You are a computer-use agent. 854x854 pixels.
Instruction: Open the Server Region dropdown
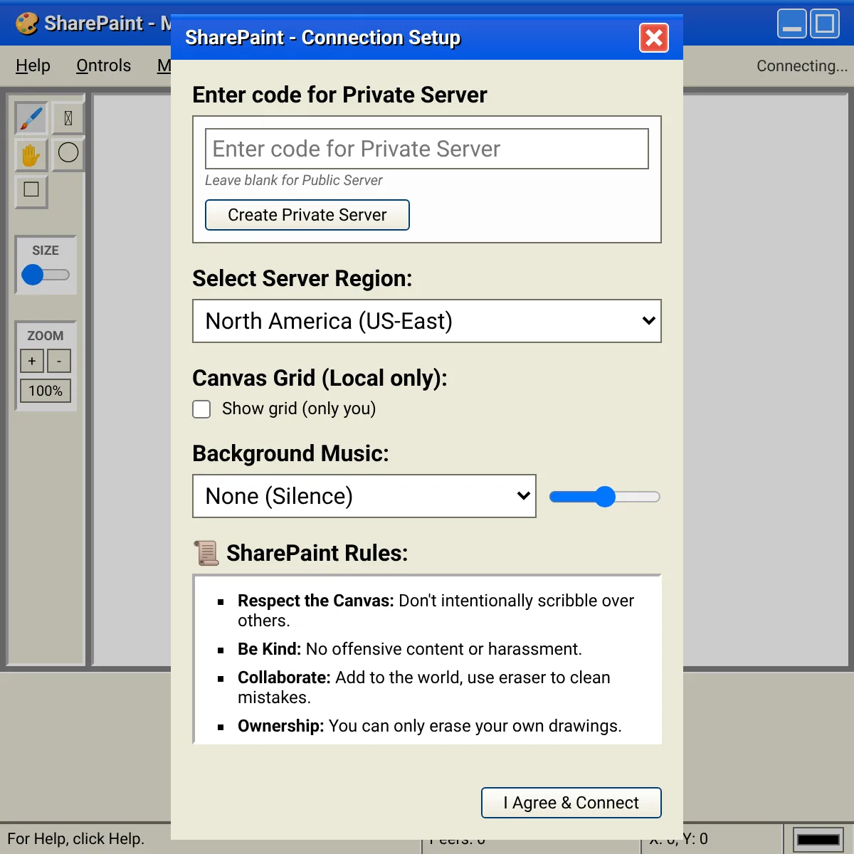[x=427, y=321]
